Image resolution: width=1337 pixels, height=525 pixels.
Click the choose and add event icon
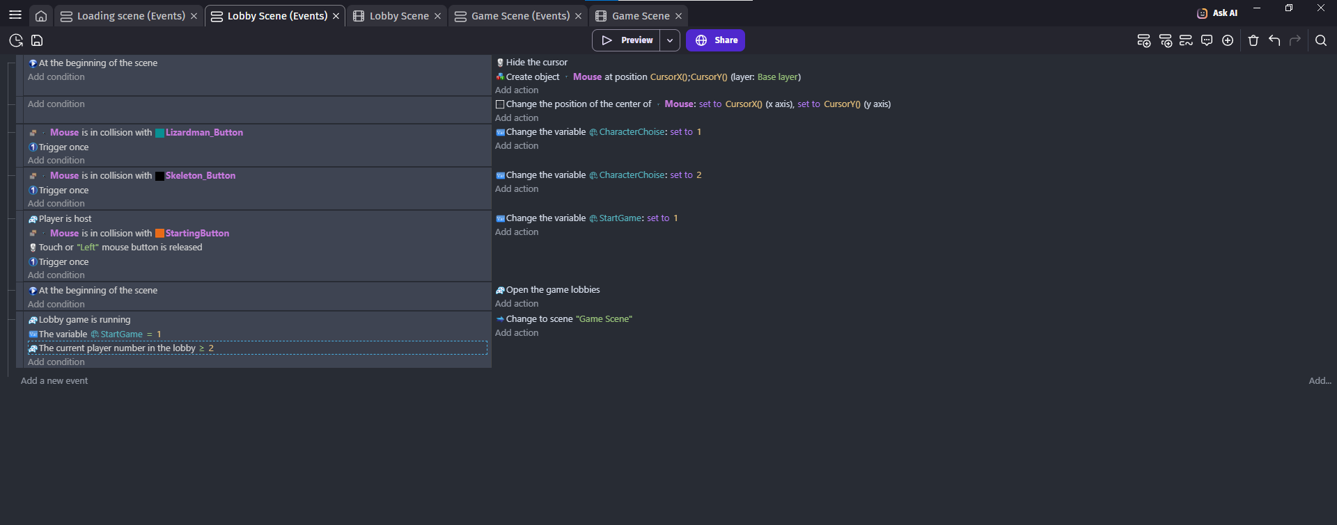click(1228, 40)
